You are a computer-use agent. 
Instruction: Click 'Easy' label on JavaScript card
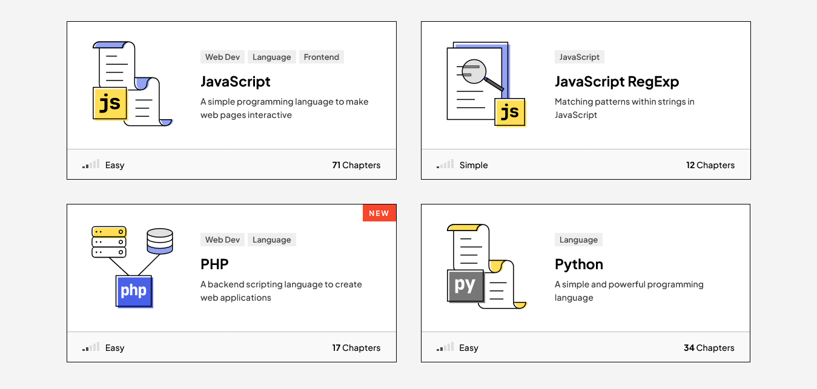(x=114, y=165)
